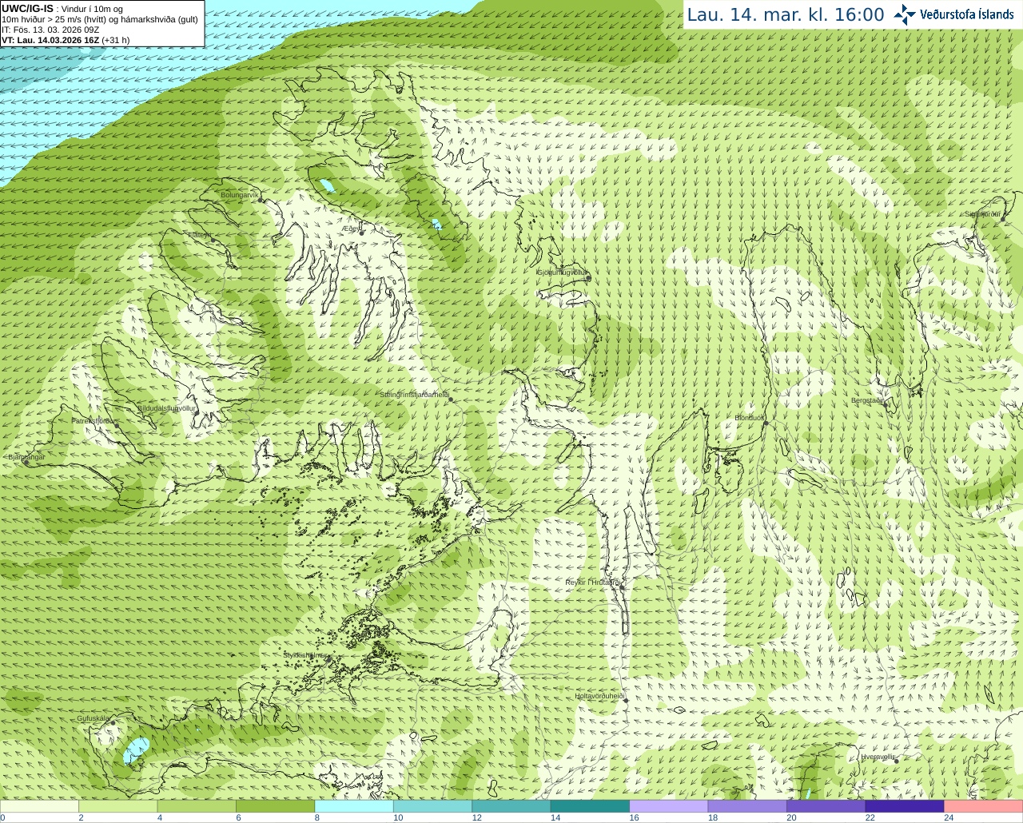Click the Veðurstofa Íslands name text
The height and width of the screenshot is (823, 1023).
point(967,14)
